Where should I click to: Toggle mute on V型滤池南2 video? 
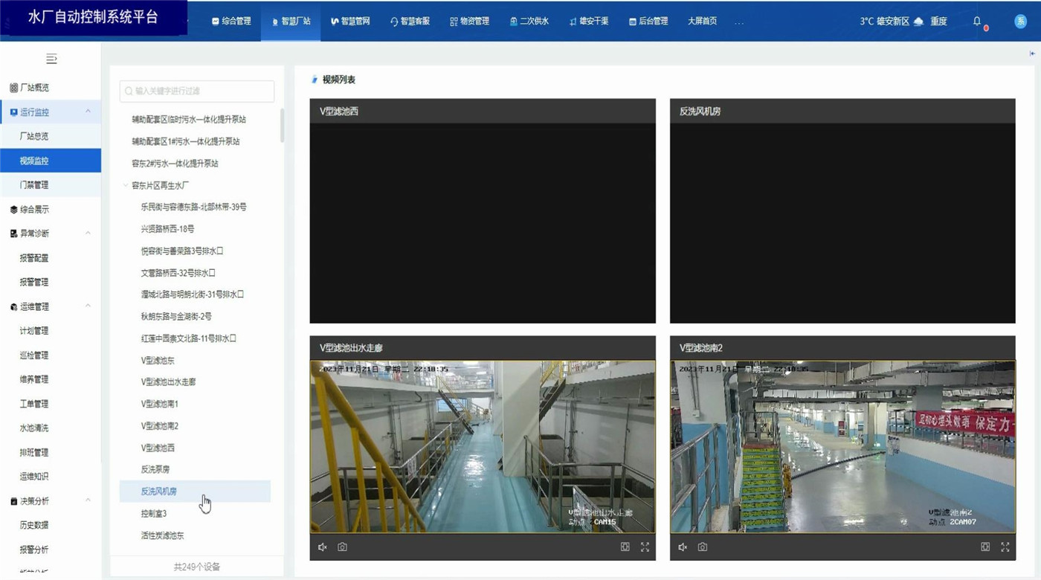[683, 547]
